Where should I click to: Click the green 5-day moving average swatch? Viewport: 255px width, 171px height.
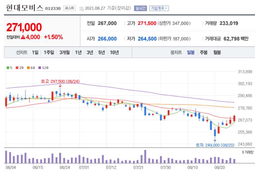click(x=8, y=68)
